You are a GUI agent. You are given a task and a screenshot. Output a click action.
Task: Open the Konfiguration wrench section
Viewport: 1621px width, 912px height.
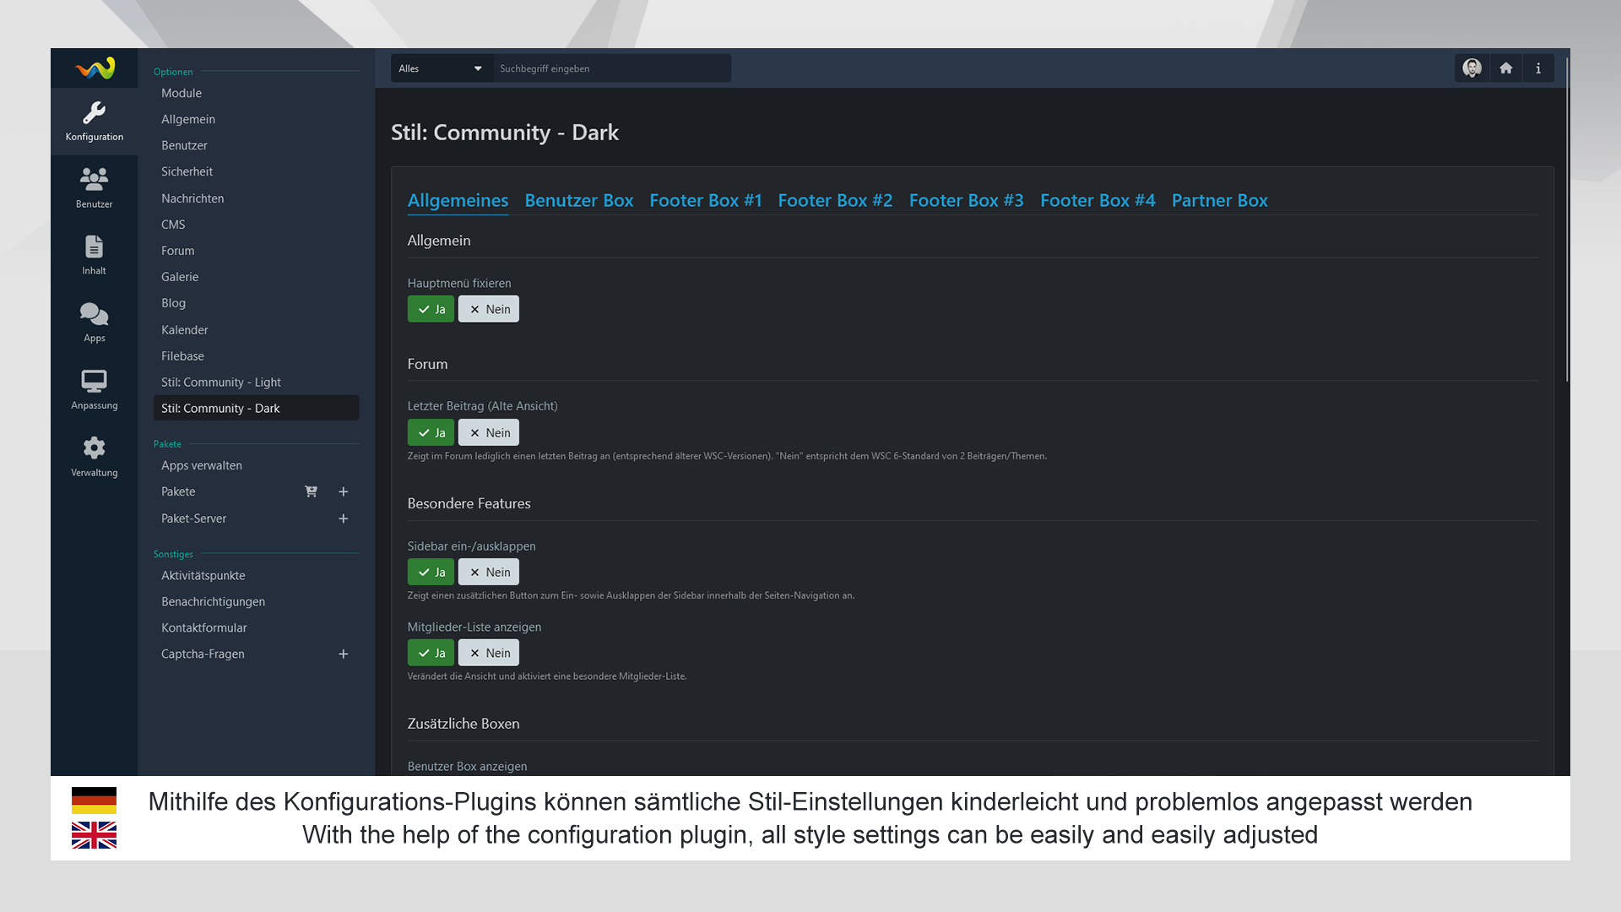click(94, 121)
